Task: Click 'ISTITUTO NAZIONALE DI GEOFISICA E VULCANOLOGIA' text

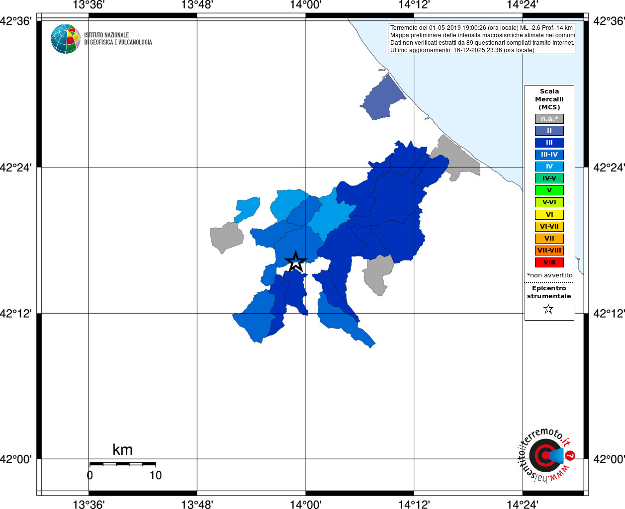Action: [x=118, y=39]
